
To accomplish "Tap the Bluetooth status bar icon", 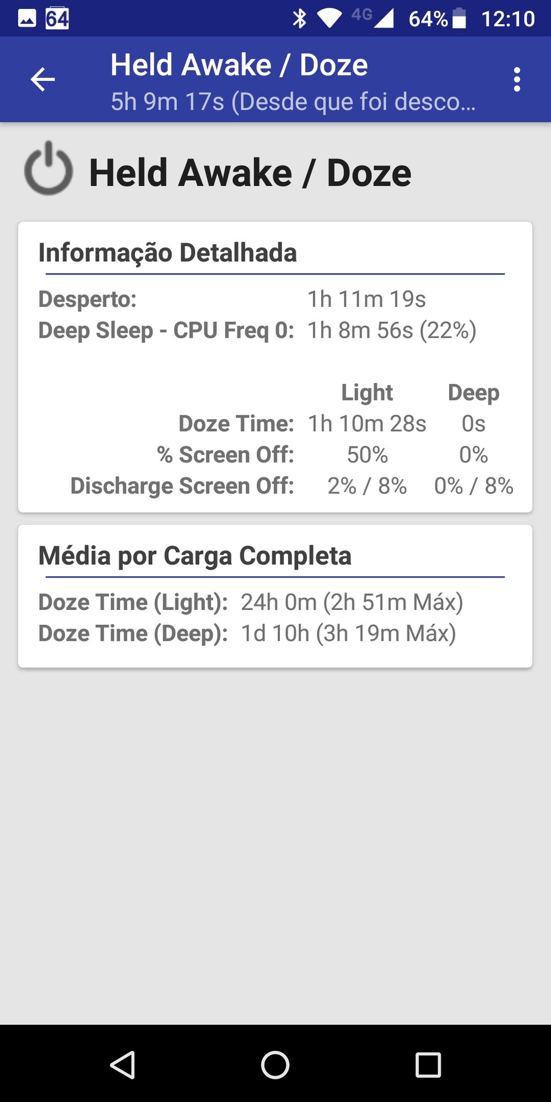I will point(299,18).
